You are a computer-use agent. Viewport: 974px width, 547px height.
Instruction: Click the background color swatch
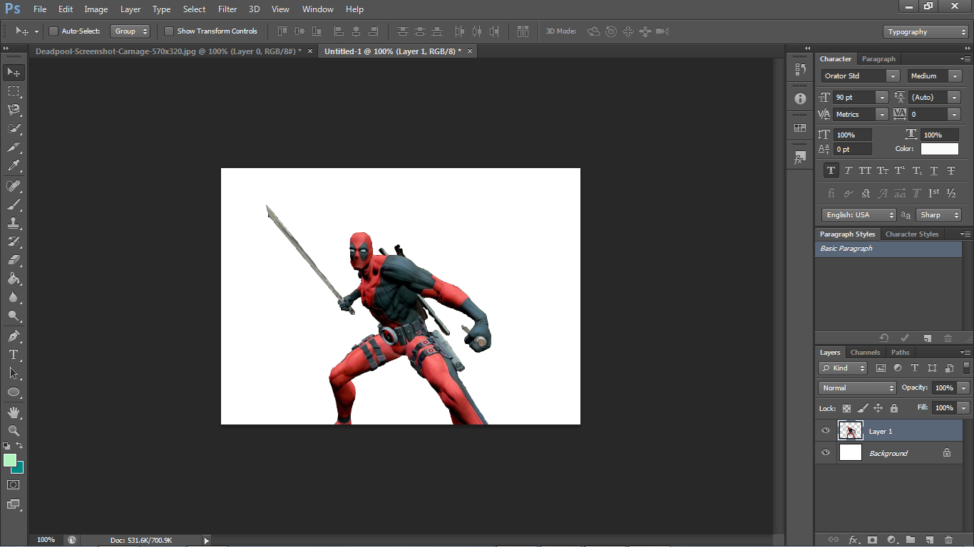coord(19,469)
